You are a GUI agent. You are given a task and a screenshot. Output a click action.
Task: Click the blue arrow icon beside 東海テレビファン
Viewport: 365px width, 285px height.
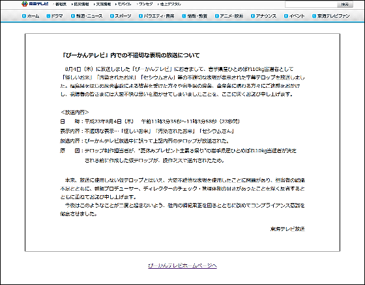click(314, 16)
